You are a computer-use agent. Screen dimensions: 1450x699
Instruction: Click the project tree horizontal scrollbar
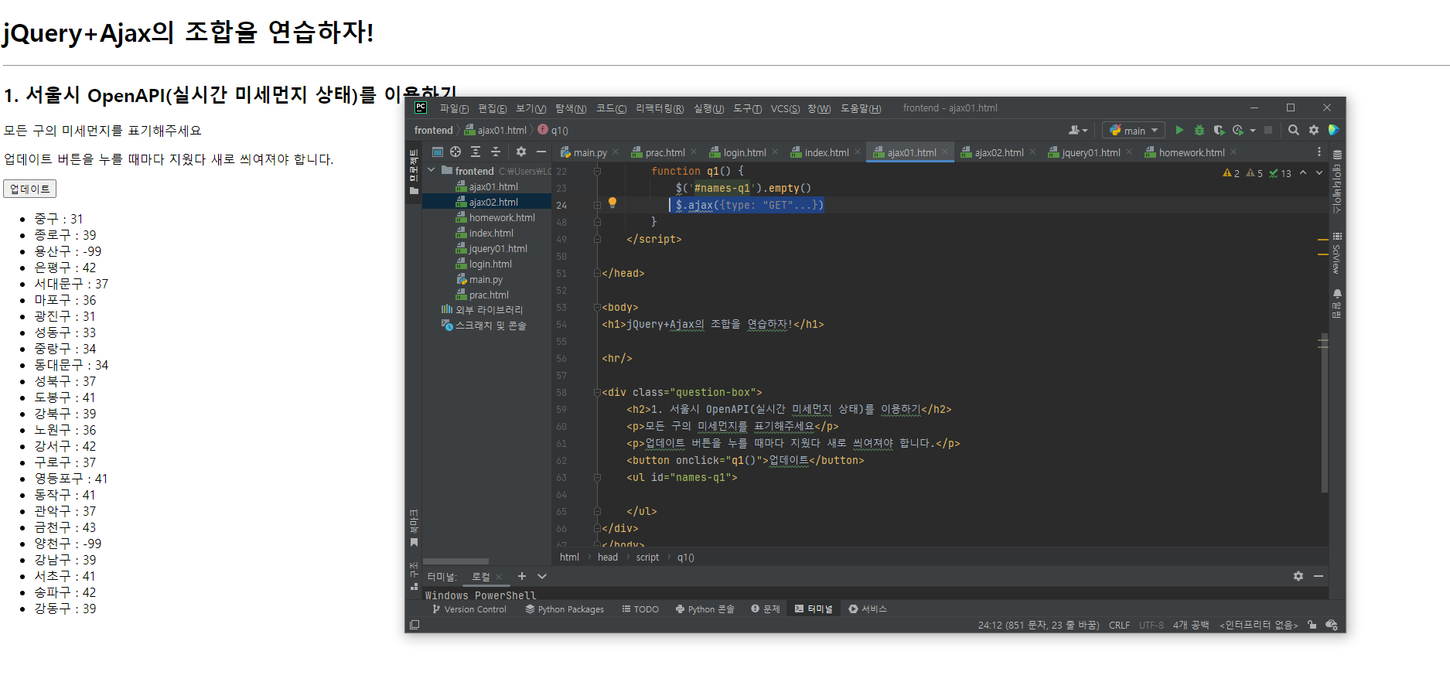[x=455, y=561]
